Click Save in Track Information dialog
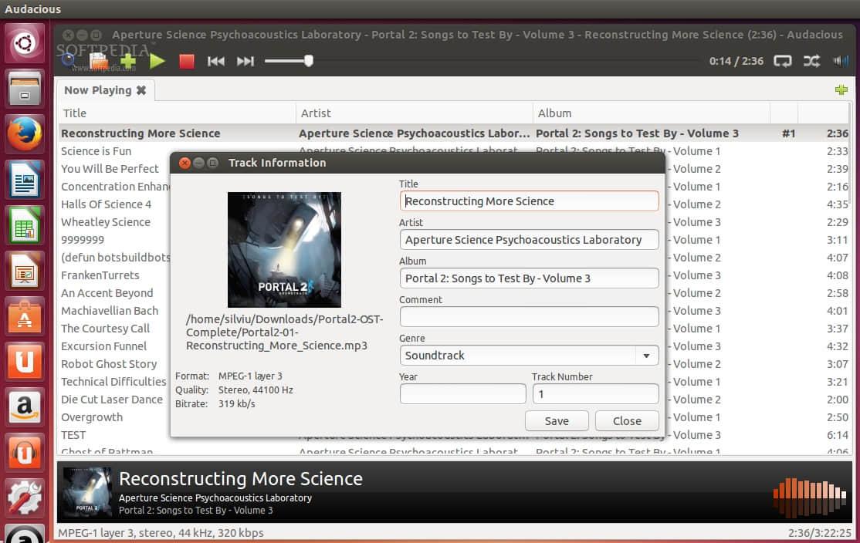 click(x=557, y=421)
